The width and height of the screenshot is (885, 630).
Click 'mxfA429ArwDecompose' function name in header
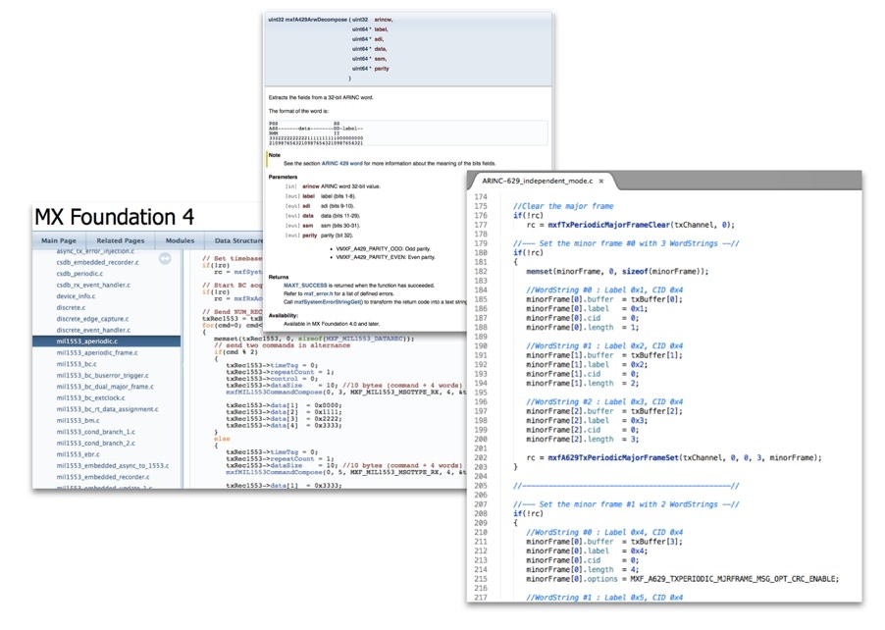(316, 20)
